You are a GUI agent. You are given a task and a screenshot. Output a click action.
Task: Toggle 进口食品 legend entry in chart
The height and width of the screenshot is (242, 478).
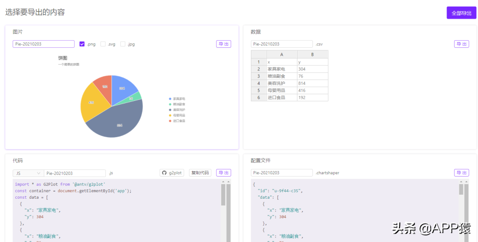click(177, 121)
